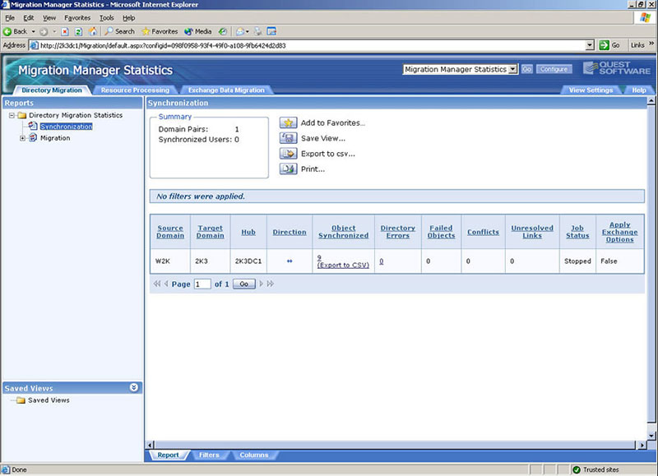Click the horizontal scrollbar right arrow
Viewport: 658px width, 476px height.
[x=642, y=445]
